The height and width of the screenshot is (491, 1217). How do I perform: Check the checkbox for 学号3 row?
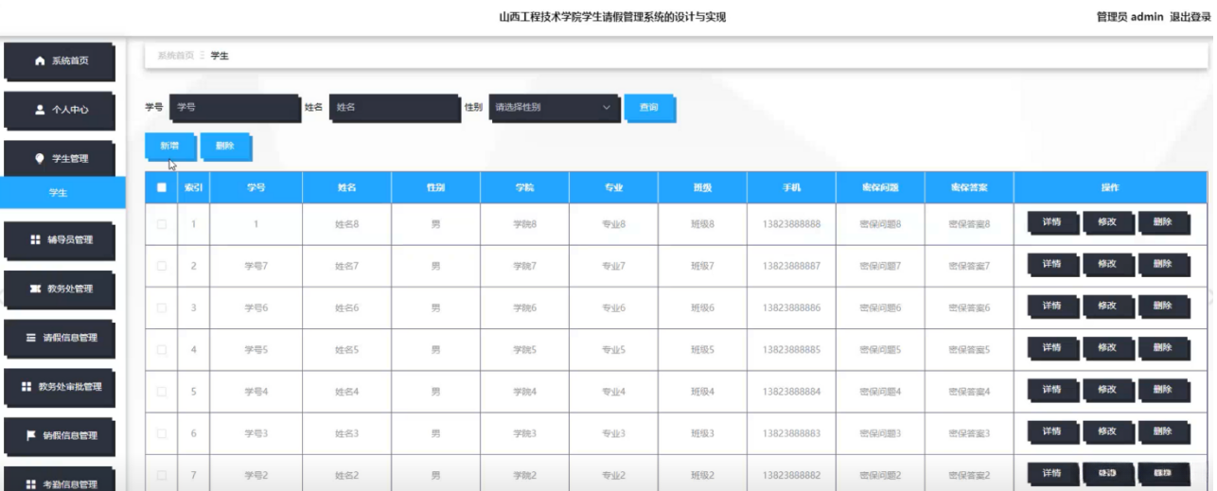(x=161, y=432)
